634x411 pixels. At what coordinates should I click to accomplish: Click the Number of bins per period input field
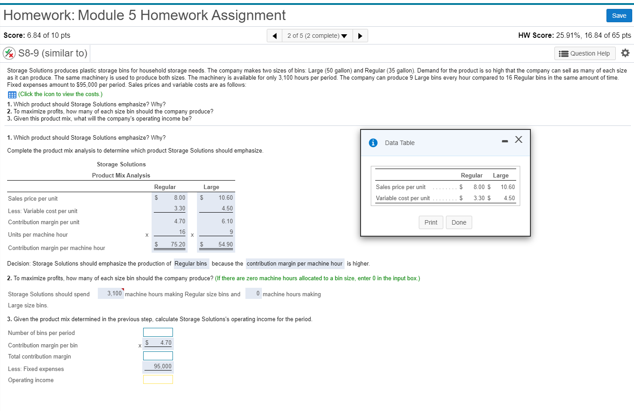[158, 332]
